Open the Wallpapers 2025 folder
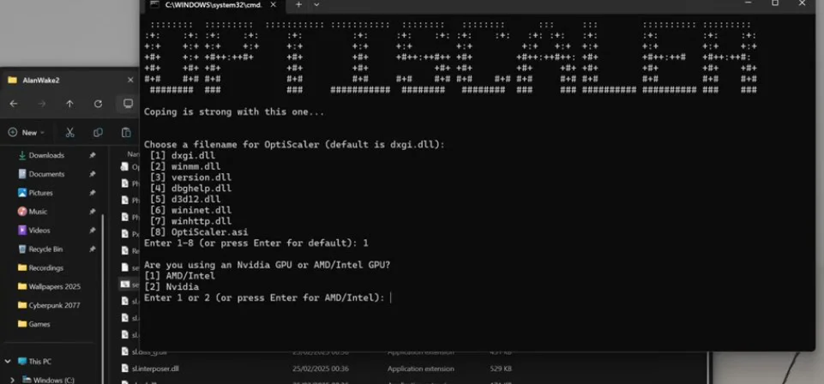Image resolution: width=824 pixels, height=384 pixels. pos(54,286)
